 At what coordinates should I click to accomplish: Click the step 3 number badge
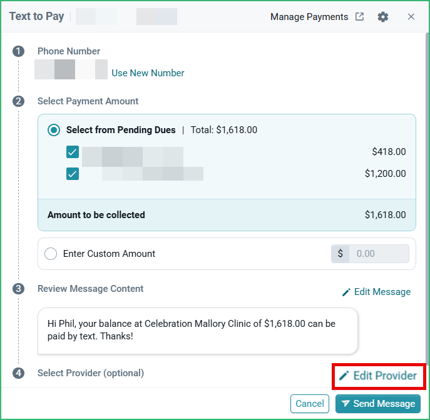18,289
